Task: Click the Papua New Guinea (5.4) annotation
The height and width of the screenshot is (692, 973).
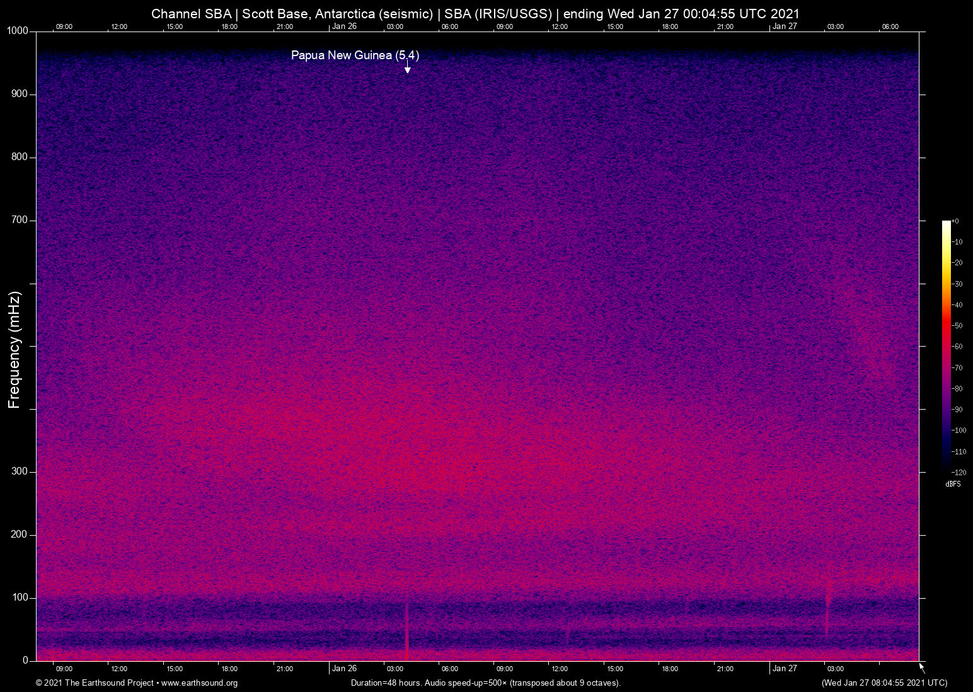Action: tap(354, 55)
